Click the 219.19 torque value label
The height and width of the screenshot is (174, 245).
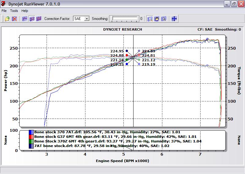coord(149,64)
